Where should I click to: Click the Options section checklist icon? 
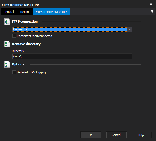(x=7, y=64)
